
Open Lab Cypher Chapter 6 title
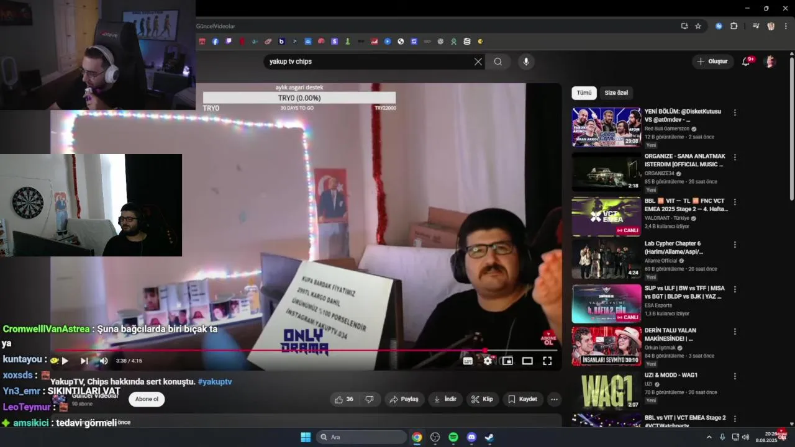pyautogui.click(x=674, y=248)
